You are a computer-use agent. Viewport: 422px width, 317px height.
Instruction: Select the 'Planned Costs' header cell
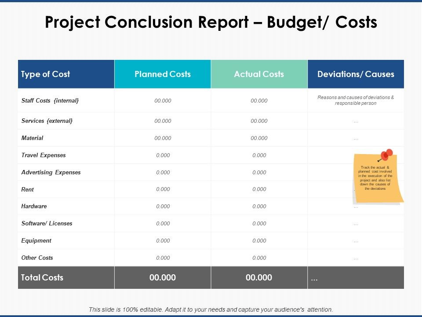[163, 74]
